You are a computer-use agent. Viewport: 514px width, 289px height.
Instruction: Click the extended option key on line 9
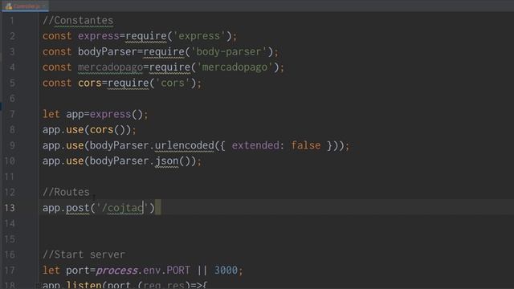(255, 145)
